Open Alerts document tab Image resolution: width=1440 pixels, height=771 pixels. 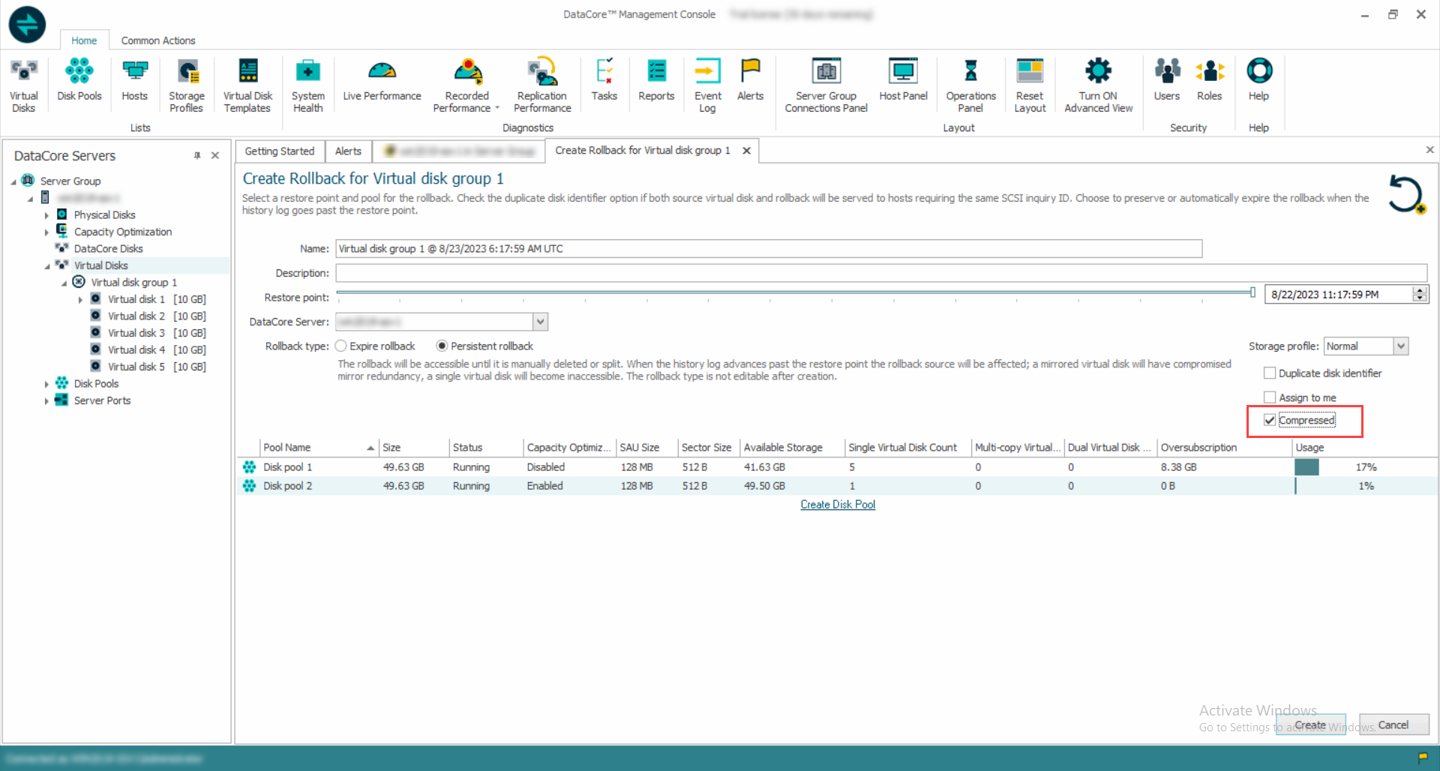pos(348,151)
